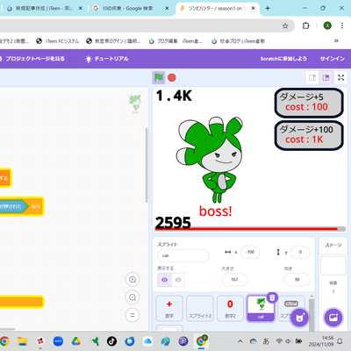
Task: Open a new browser tab with plus
Action: tap(268, 8)
